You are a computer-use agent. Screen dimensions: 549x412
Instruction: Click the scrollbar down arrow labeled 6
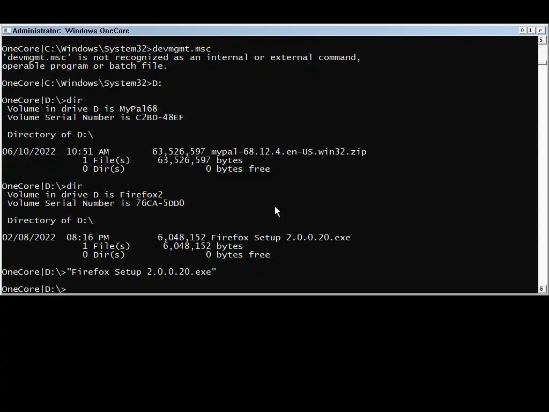(x=541, y=289)
